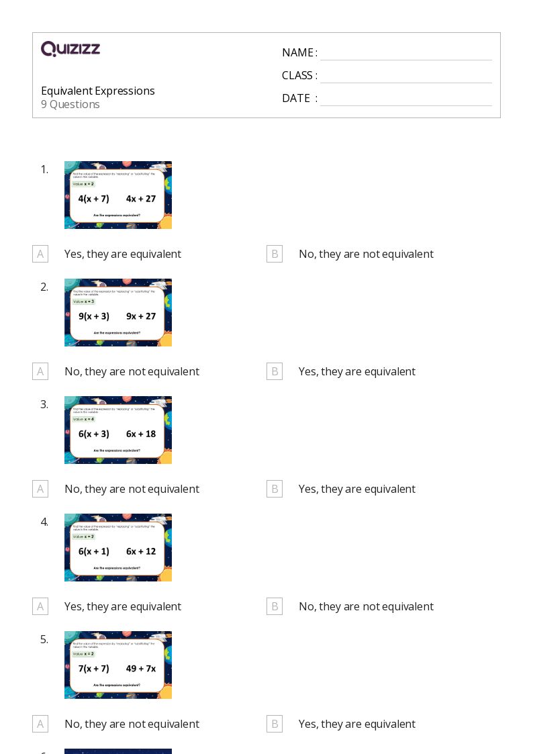Viewport: 533px width, 754px height.
Task: Tick box A for question 3
Action: [40, 489]
